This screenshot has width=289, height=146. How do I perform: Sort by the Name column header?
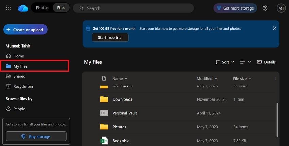[120, 79]
